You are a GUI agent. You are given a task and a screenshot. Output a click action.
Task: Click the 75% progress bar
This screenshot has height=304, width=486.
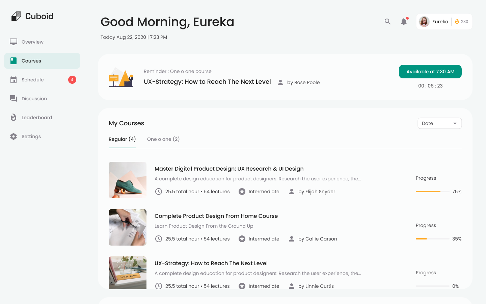point(432,192)
